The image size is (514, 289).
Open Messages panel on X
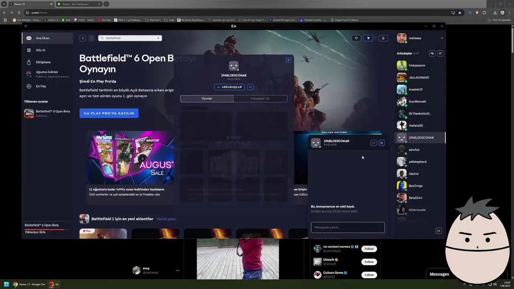(x=439, y=274)
